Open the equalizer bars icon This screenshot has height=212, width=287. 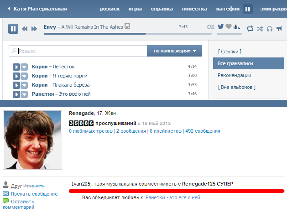point(236,27)
